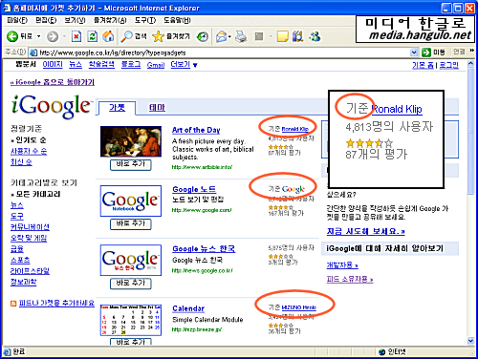
Task: Open the 편집(E) menu
Action: [46, 20]
